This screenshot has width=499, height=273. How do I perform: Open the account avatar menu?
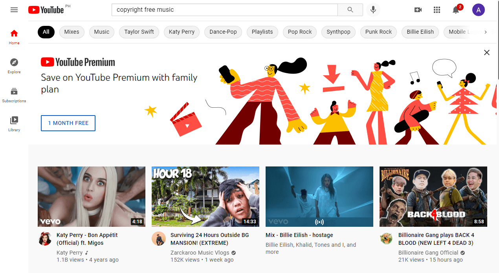click(479, 10)
